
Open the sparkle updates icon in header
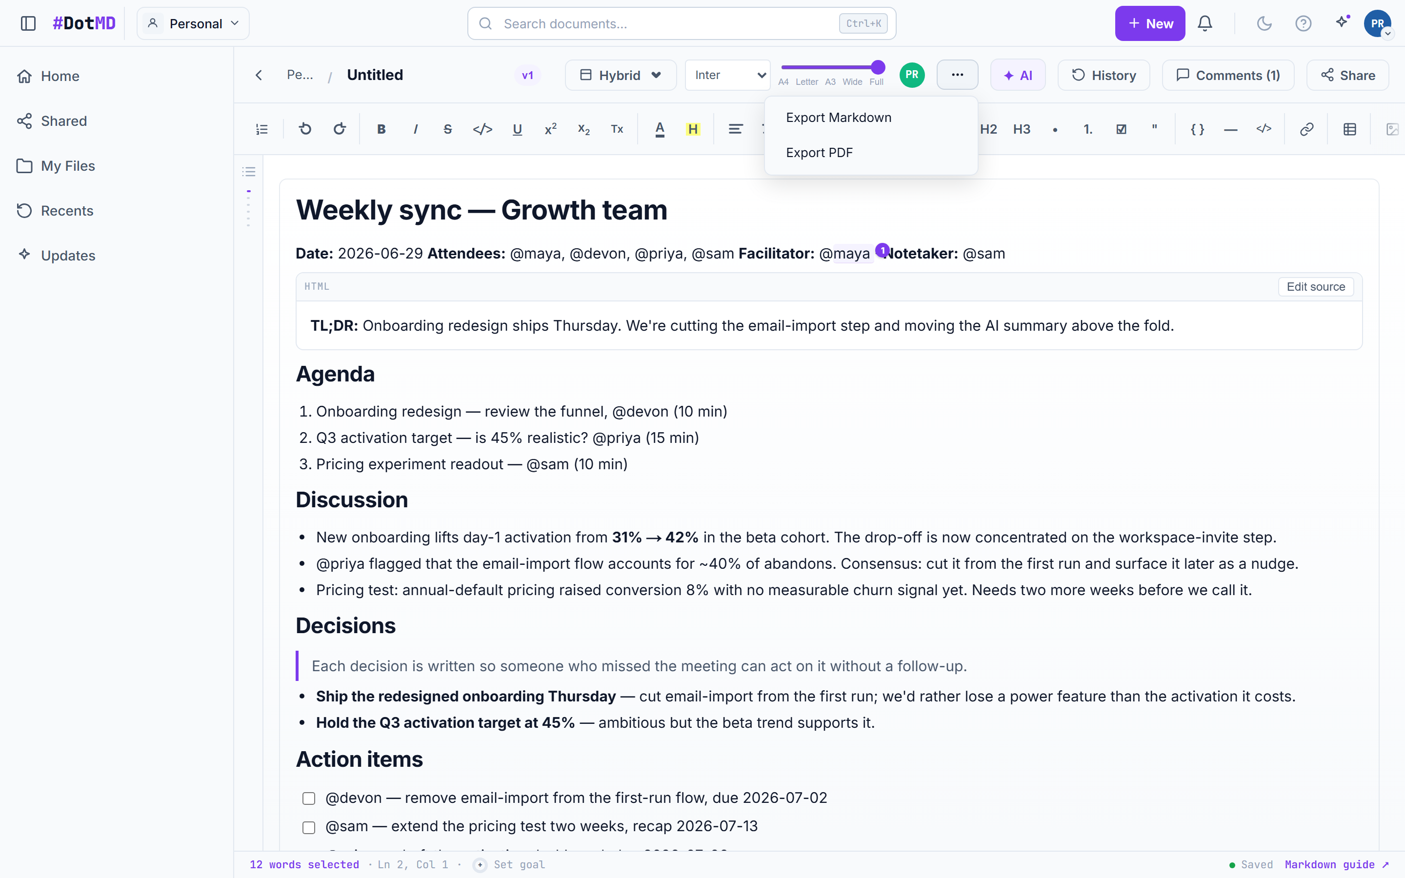1342,22
